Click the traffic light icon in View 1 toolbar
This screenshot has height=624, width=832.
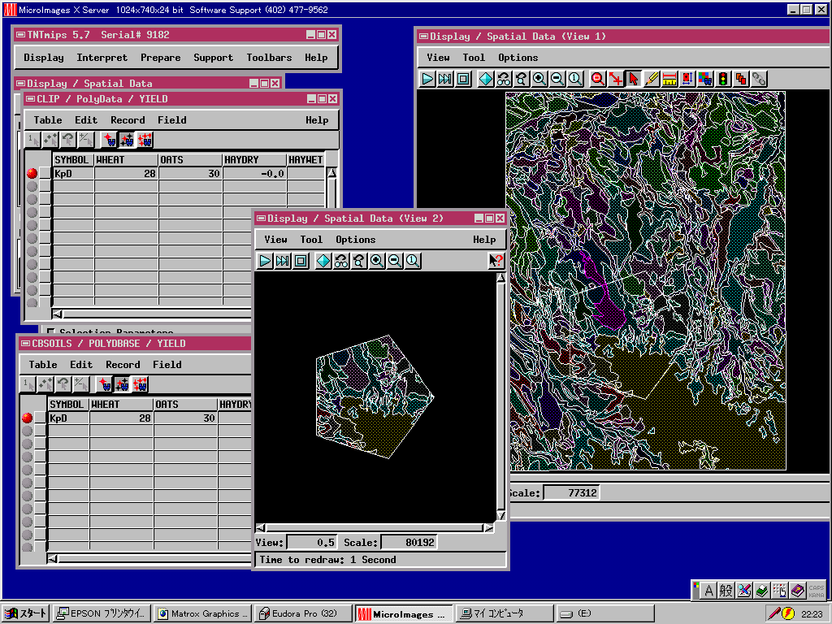click(723, 79)
